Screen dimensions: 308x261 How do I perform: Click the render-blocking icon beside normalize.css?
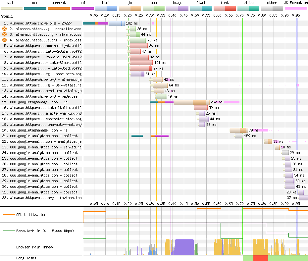pyautogui.click(x=5, y=29)
